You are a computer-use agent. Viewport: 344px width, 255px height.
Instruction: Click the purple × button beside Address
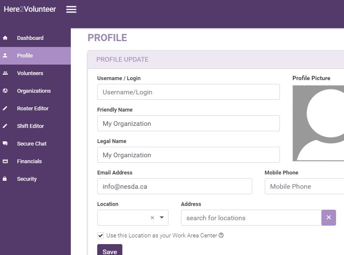point(329,217)
